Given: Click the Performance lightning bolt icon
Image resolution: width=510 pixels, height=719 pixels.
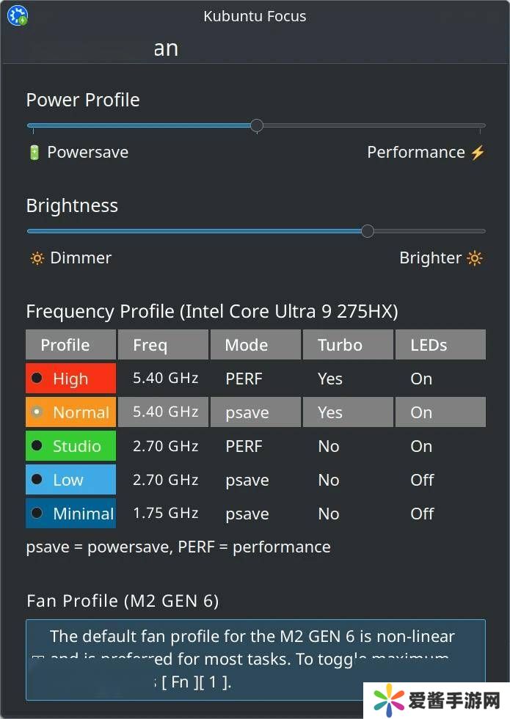Looking at the screenshot, I should pyautogui.click(x=478, y=153).
